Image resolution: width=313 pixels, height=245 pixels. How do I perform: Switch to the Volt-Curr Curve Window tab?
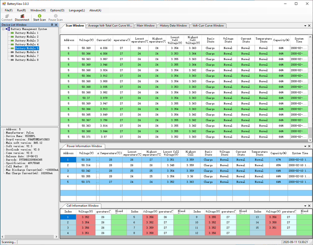click(208, 26)
